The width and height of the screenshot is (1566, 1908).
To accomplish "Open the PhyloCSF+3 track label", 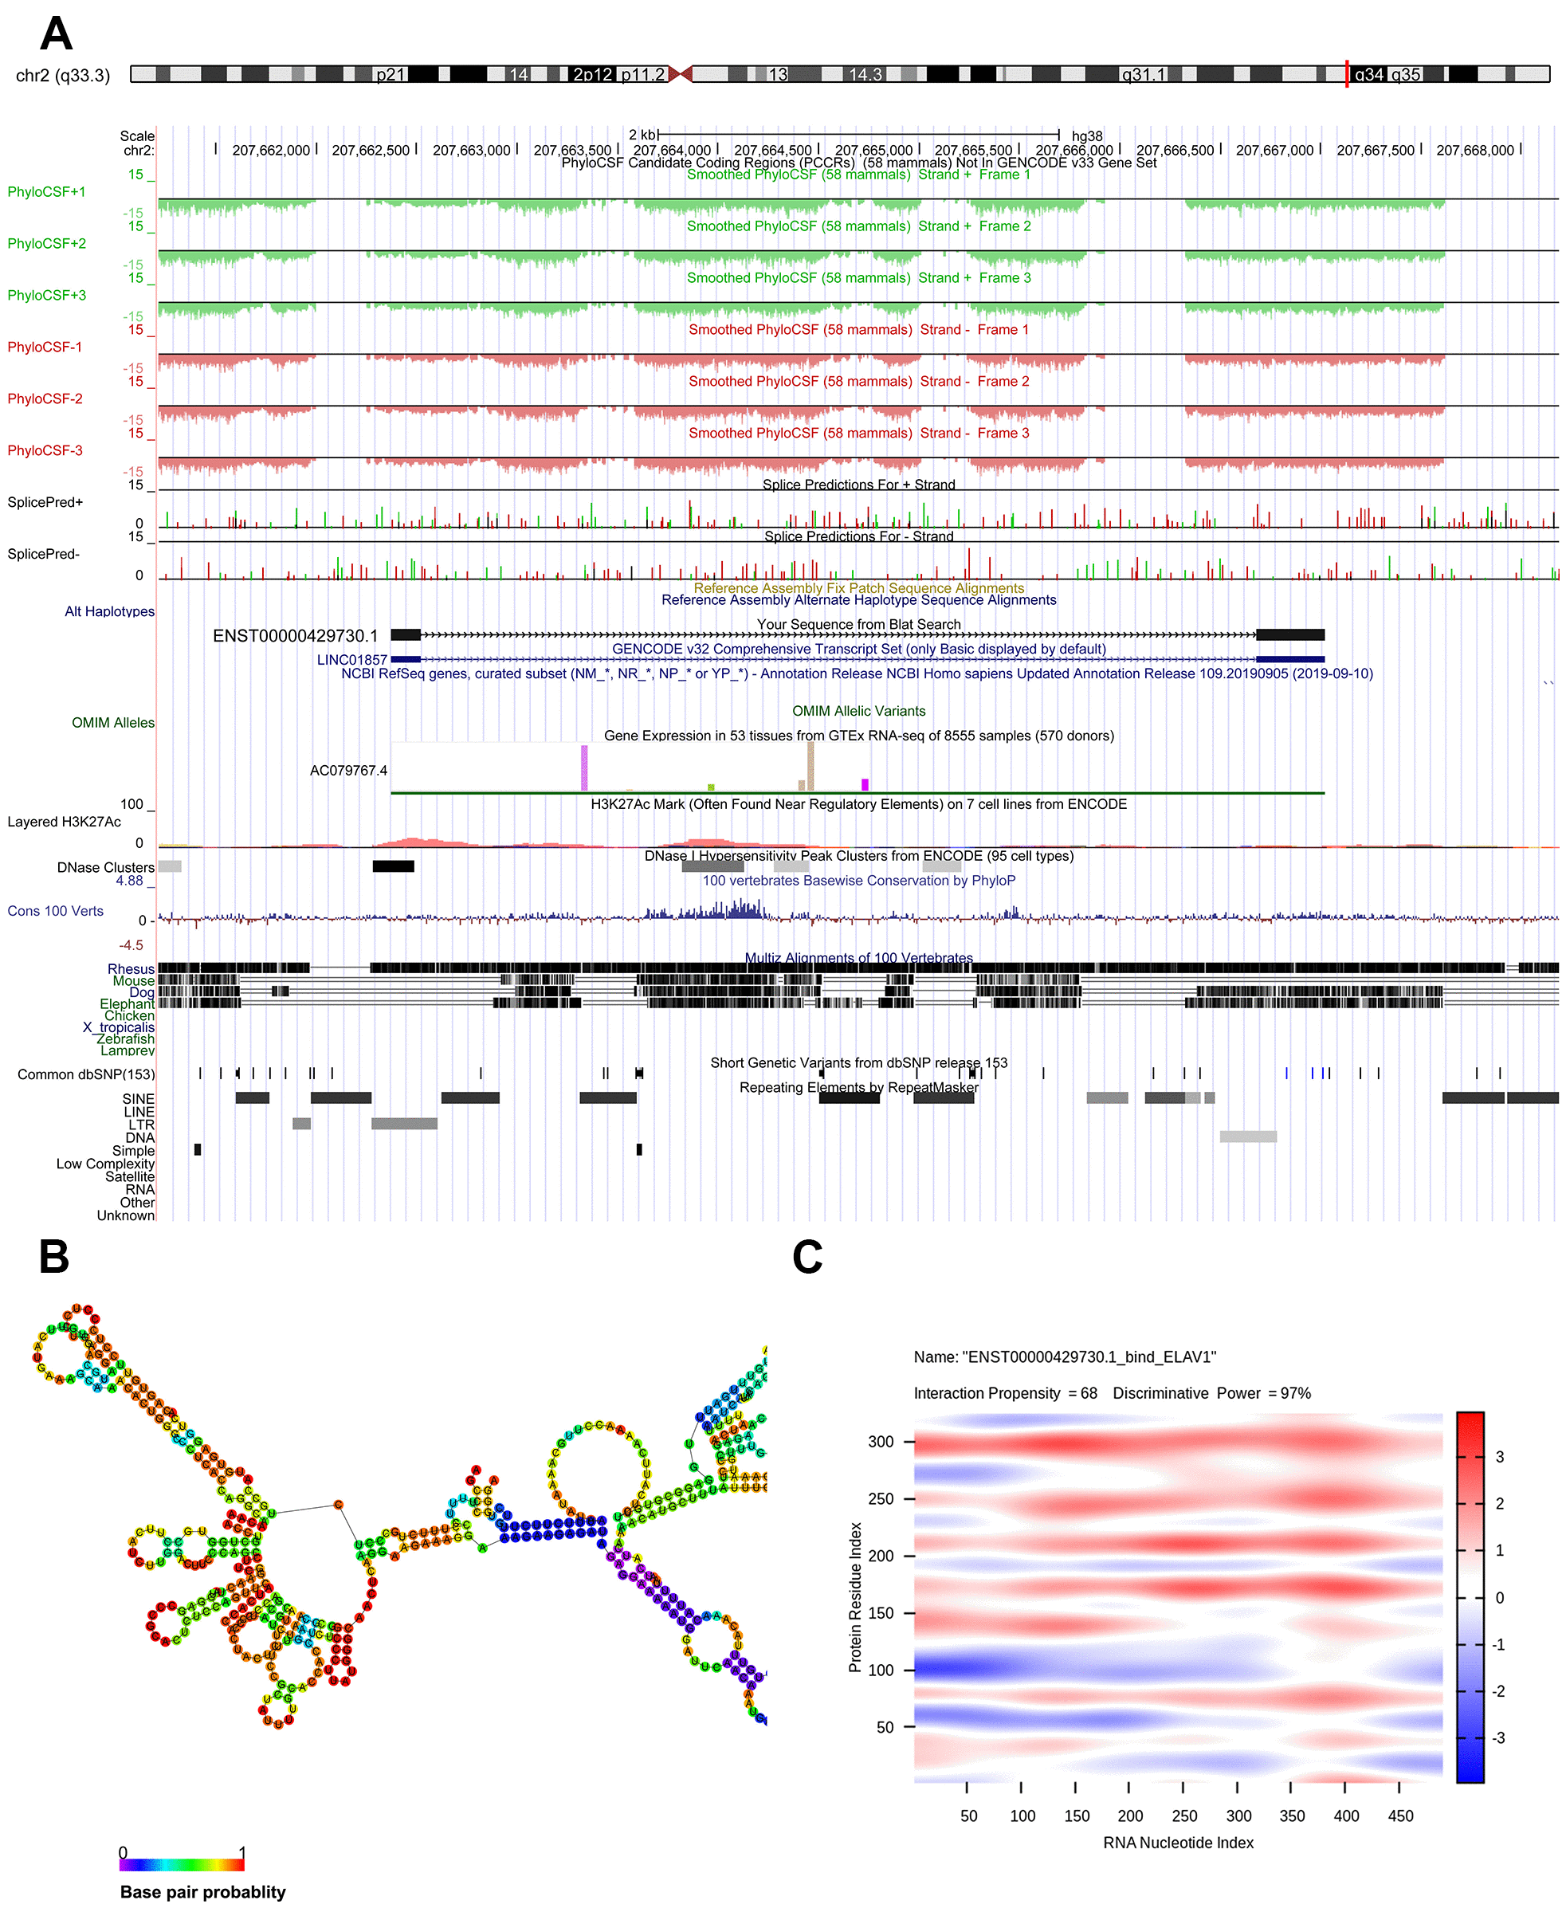I will [47, 295].
